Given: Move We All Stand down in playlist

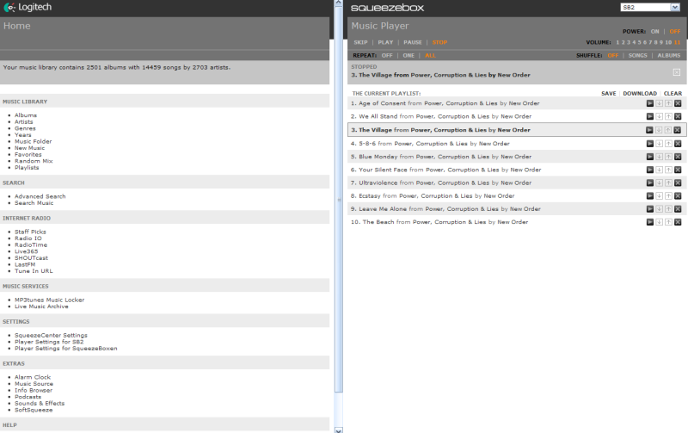Looking at the screenshot, I should [x=659, y=116].
